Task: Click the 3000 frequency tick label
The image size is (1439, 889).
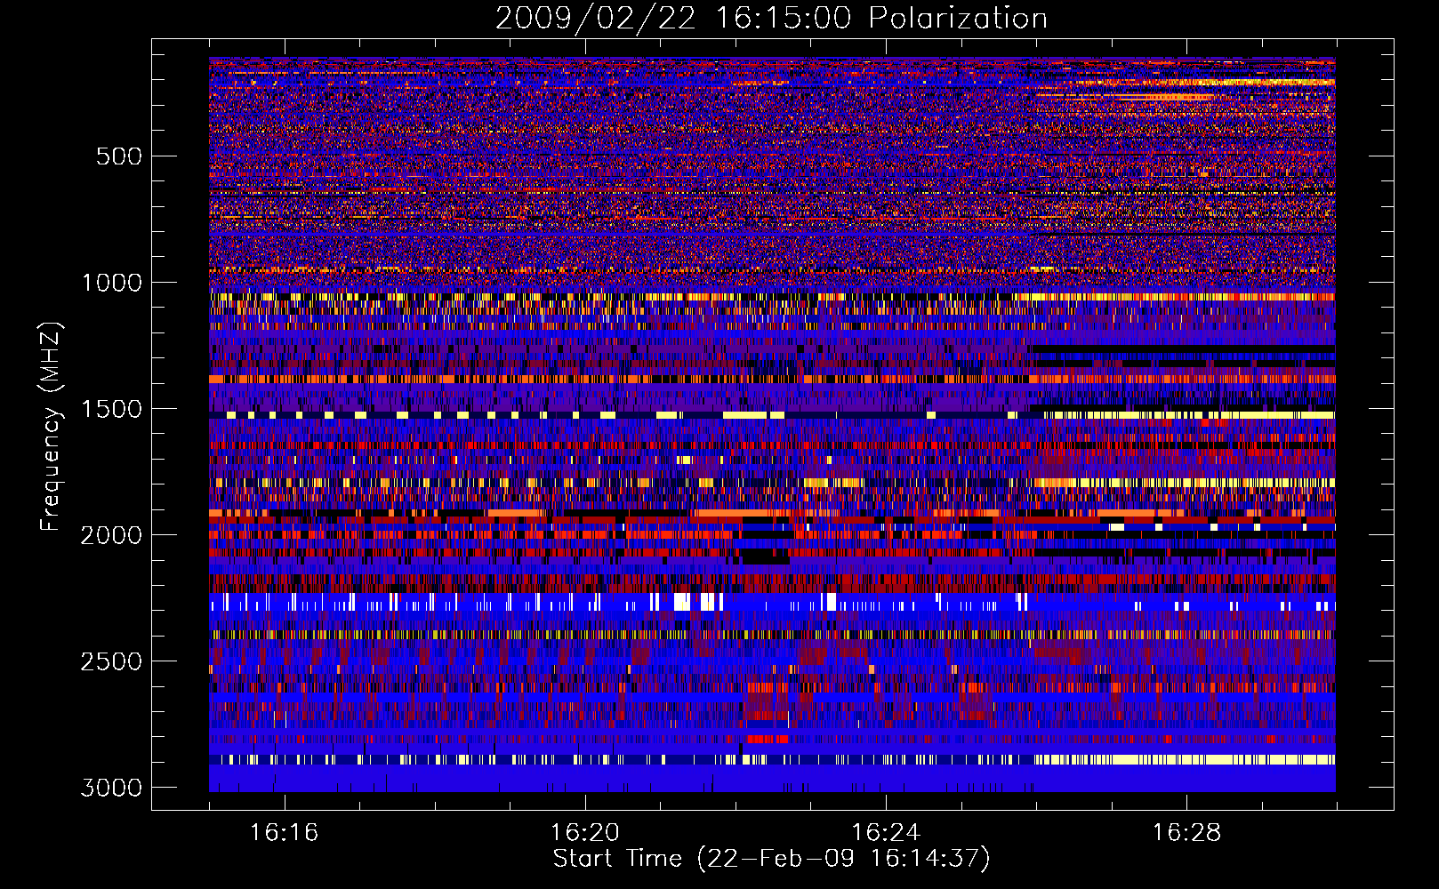Action: [112, 788]
